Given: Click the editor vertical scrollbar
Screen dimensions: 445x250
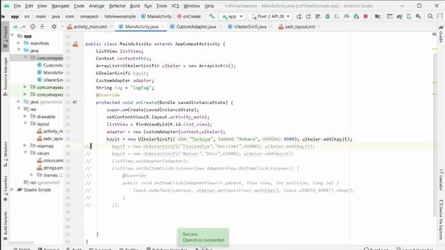Looking at the screenshot, I should click(x=435, y=135).
